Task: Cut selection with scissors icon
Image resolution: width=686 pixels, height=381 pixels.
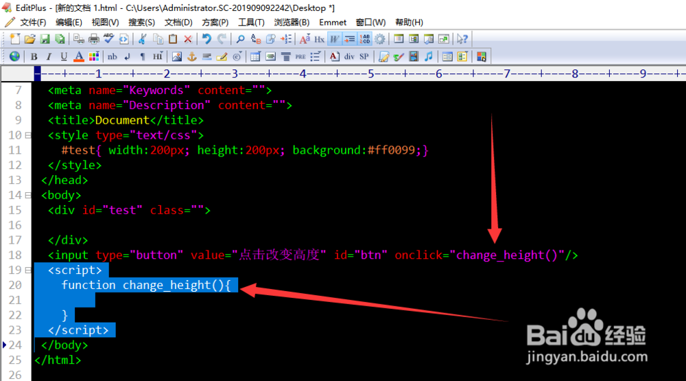Action: pos(142,39)
